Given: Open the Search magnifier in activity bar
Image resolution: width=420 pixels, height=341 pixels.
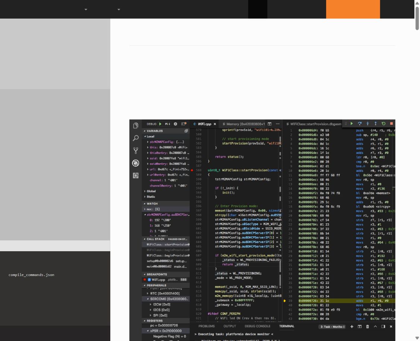Looking at the screenshot, I should click(136, 138).
